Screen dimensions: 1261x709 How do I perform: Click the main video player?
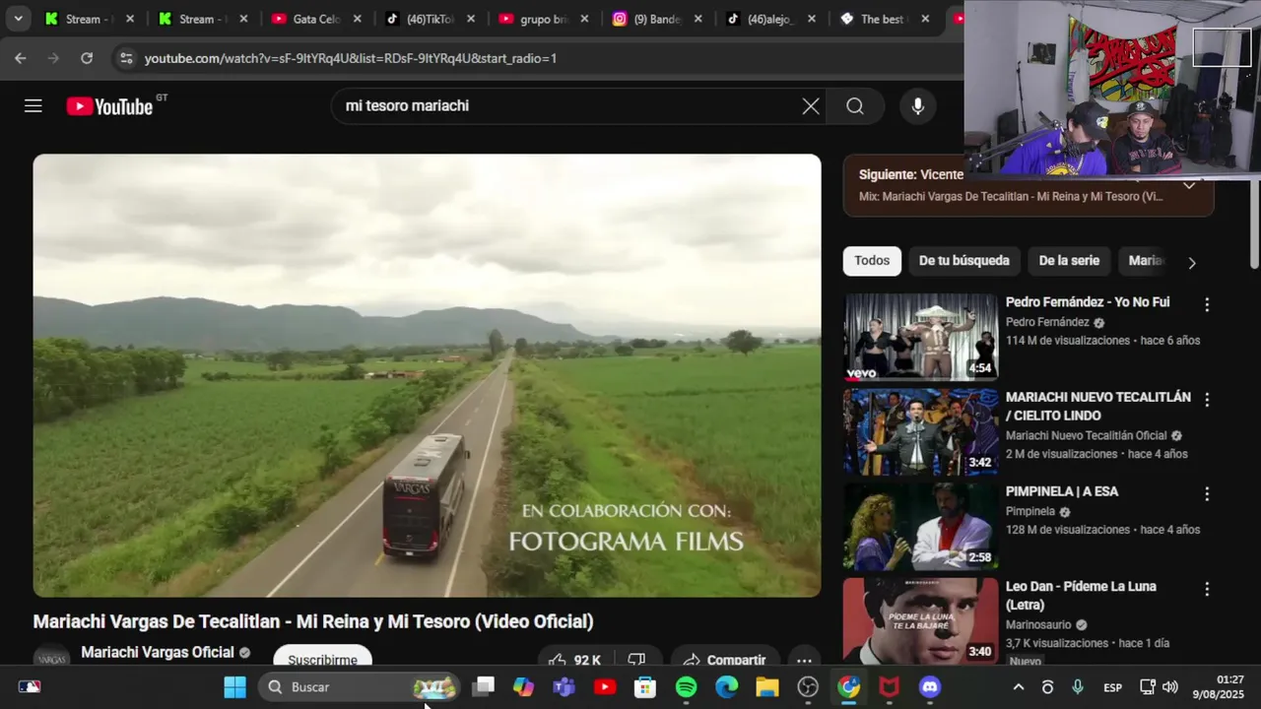[427, 375]
